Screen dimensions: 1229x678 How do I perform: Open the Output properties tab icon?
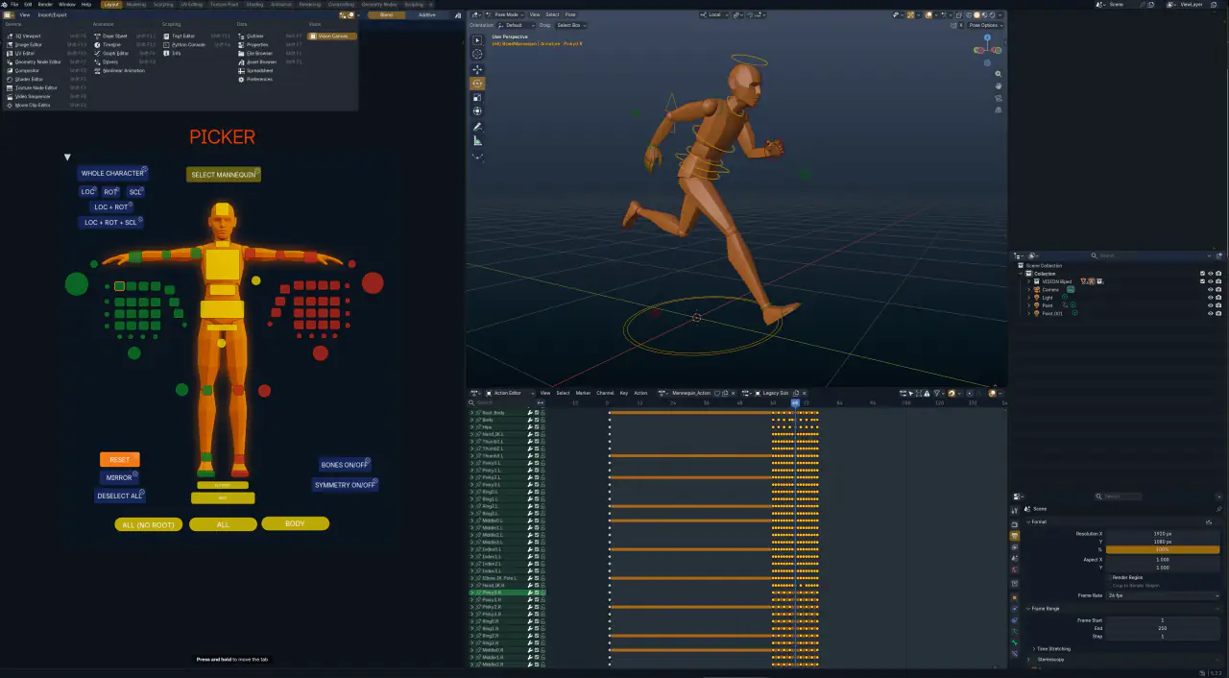click(x=1015, y=536)
